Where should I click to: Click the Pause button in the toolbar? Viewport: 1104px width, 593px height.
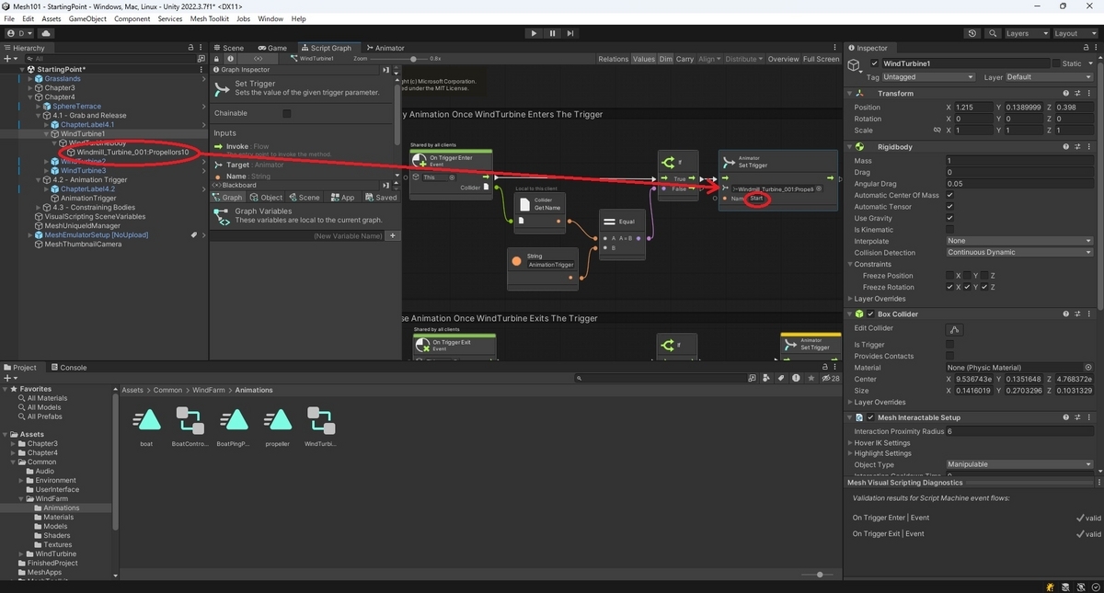click(552, 33)
